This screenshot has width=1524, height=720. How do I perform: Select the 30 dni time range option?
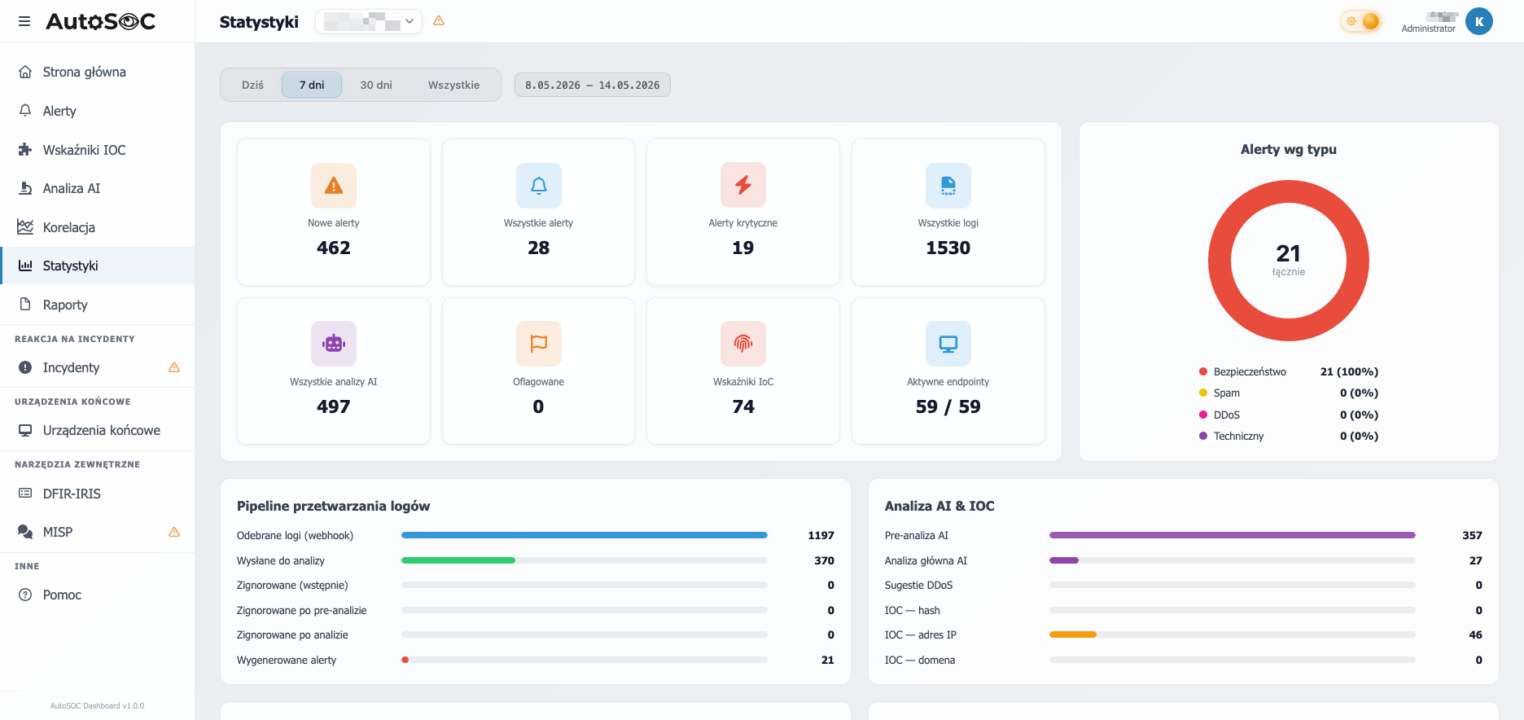pos(376,85)
